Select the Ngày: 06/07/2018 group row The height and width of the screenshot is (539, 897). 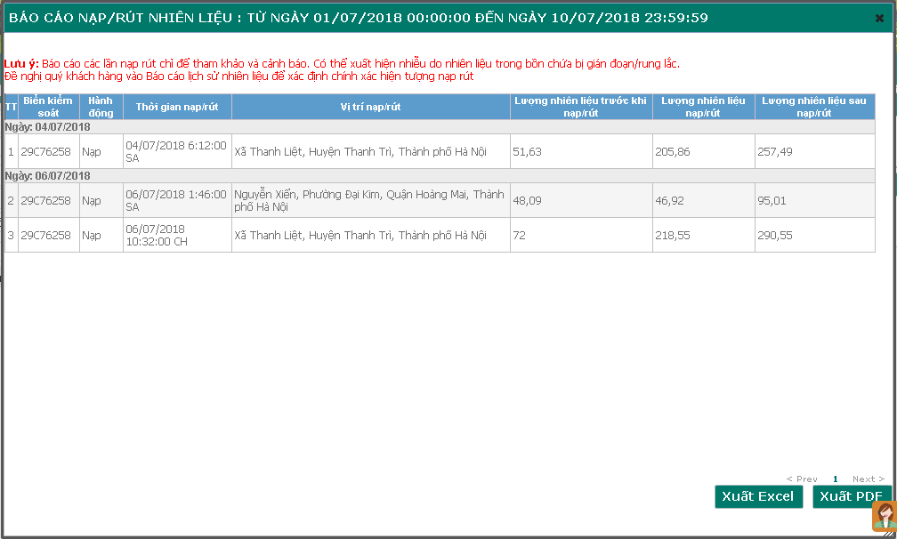(440, 176)
